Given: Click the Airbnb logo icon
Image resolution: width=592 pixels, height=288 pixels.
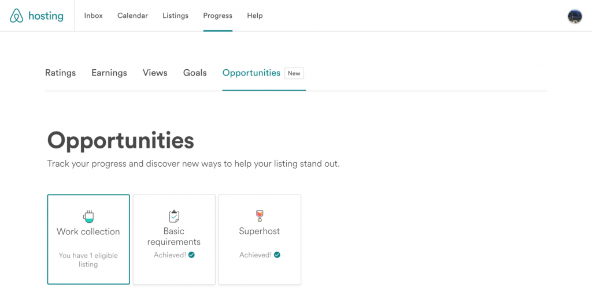Looking at the screenshot, I should click(x=17, y=16).
